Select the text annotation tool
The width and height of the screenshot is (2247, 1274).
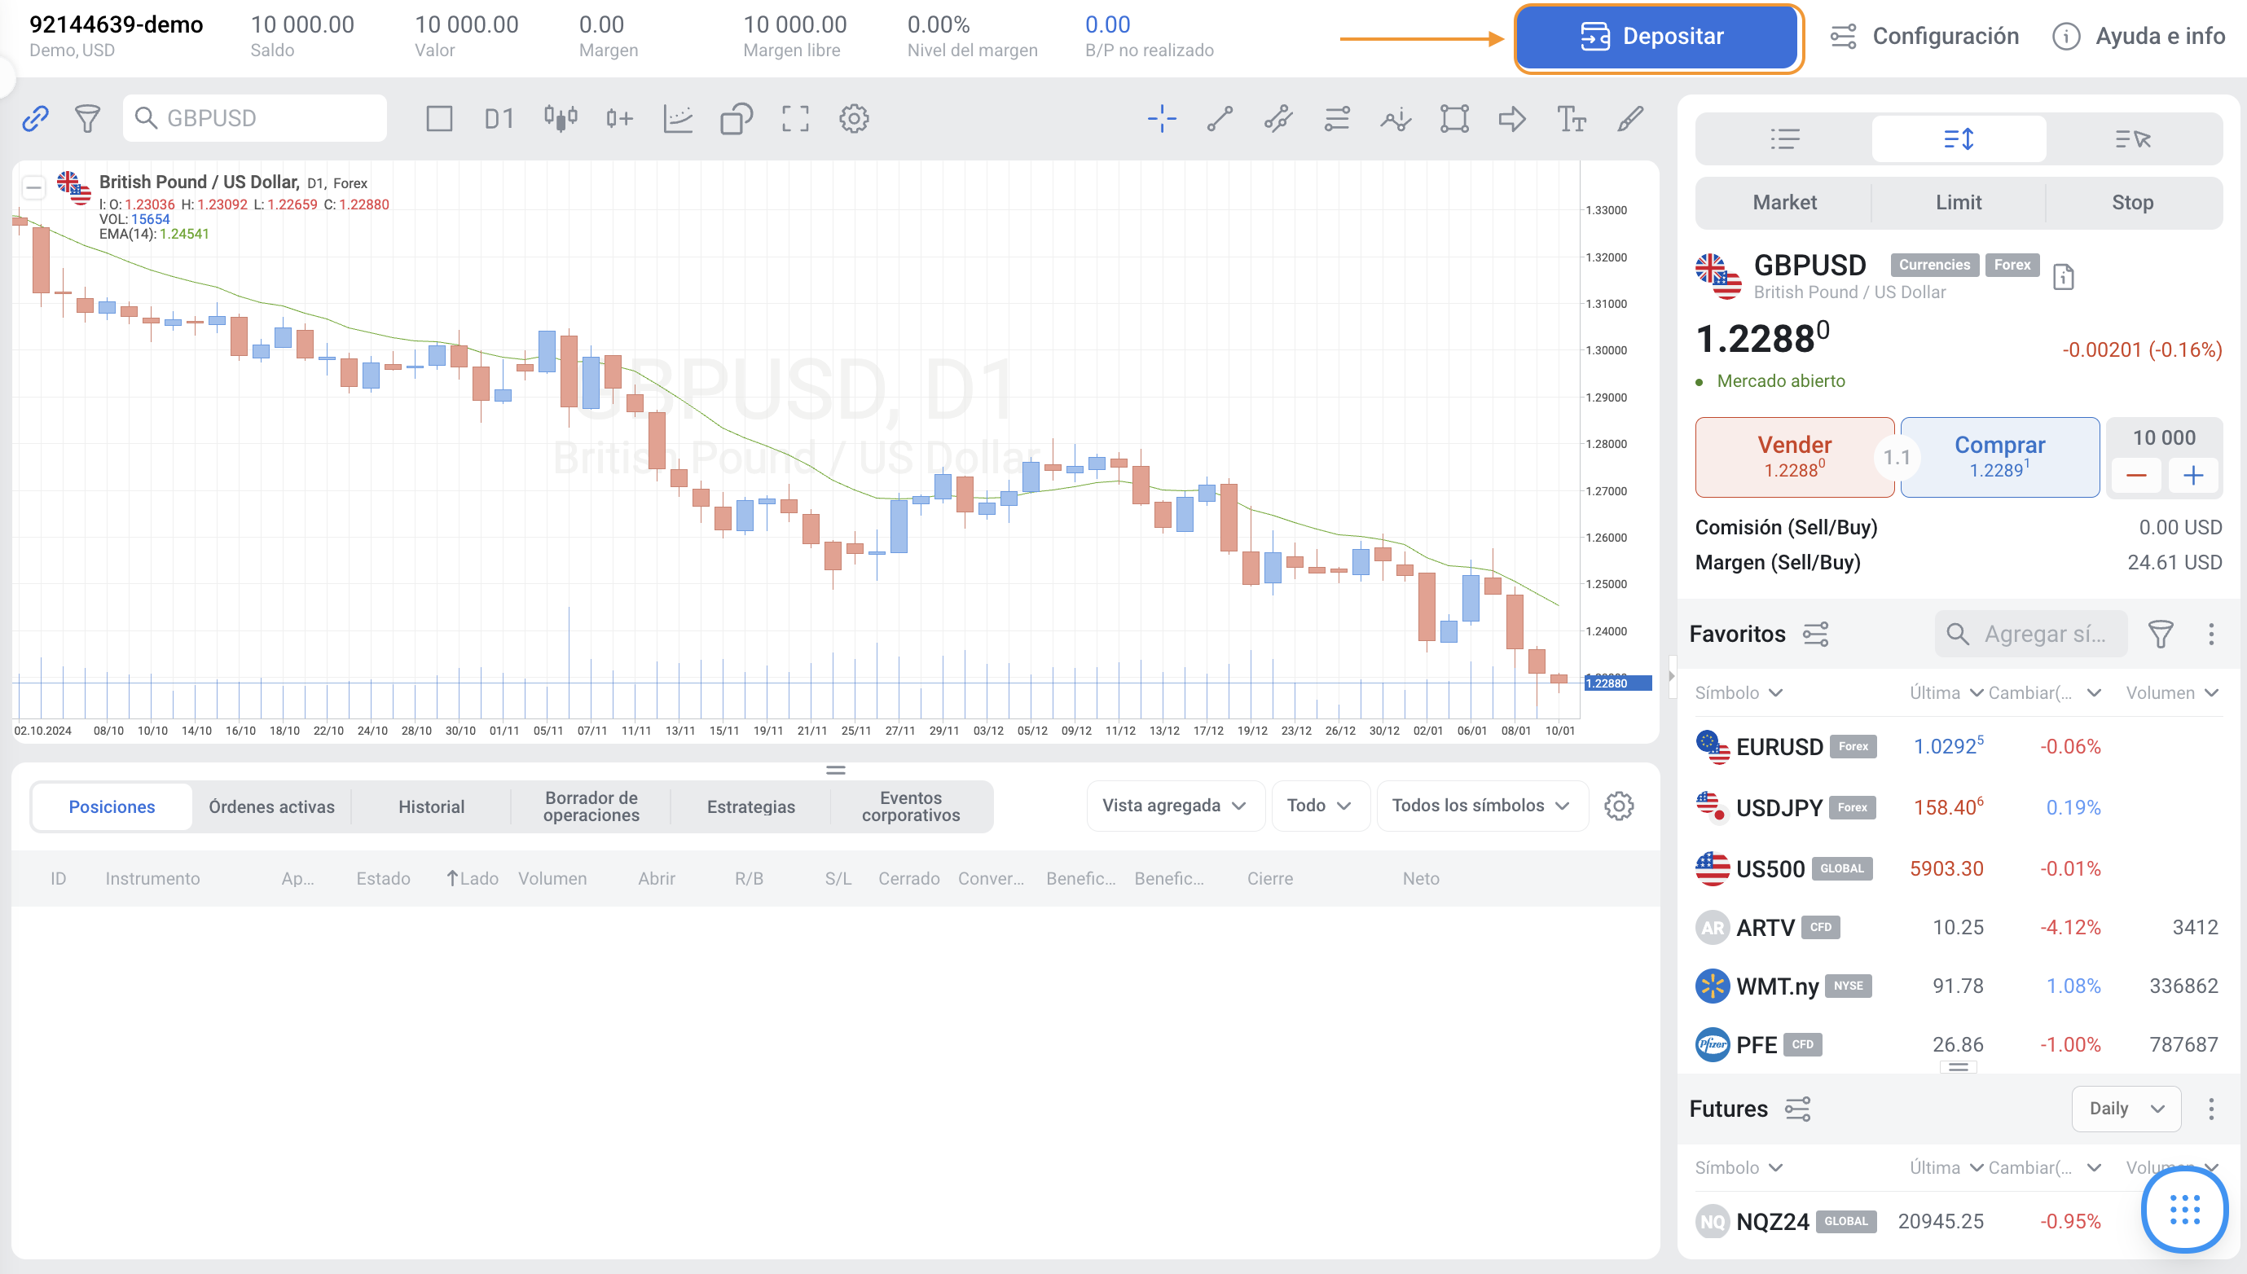pos(1571,118)
